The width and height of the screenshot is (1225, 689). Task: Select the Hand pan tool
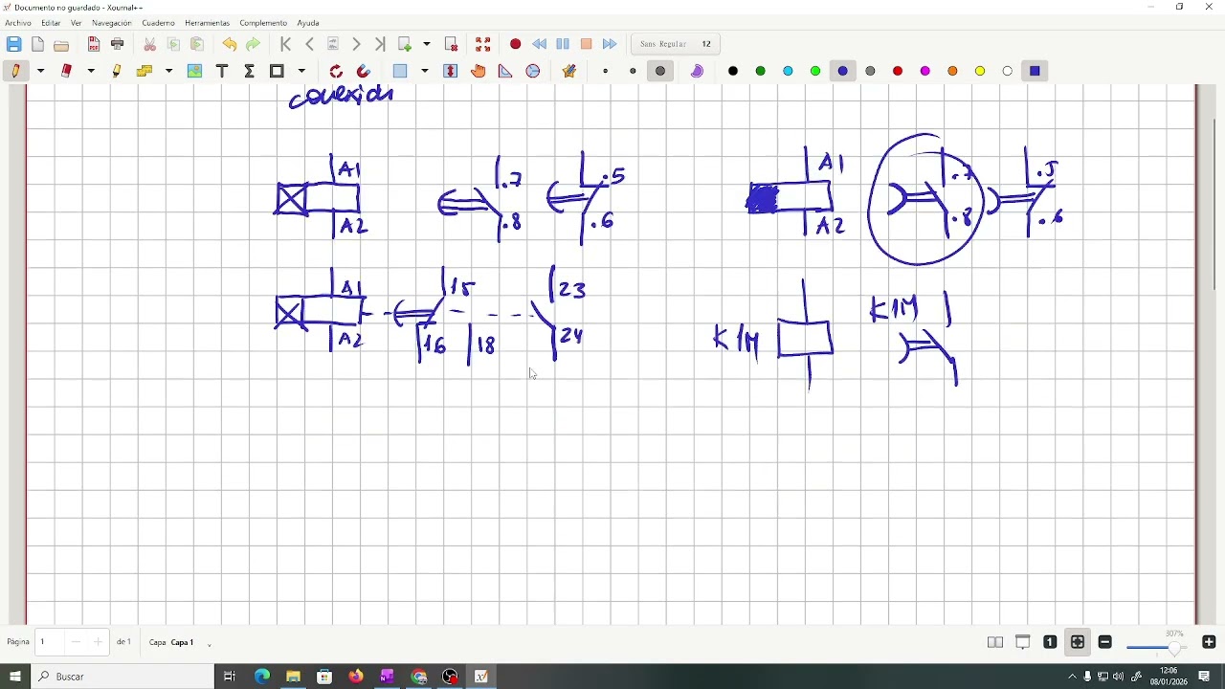(x=479, y=72)
